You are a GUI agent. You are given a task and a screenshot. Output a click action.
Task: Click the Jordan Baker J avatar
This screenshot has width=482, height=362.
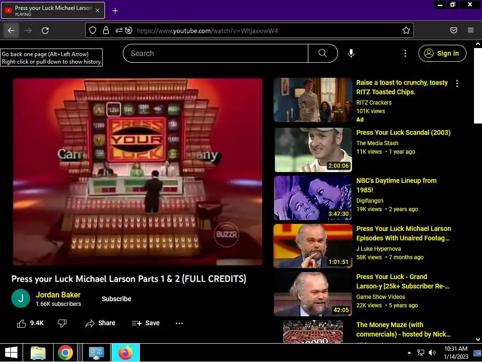coord(21,298)
